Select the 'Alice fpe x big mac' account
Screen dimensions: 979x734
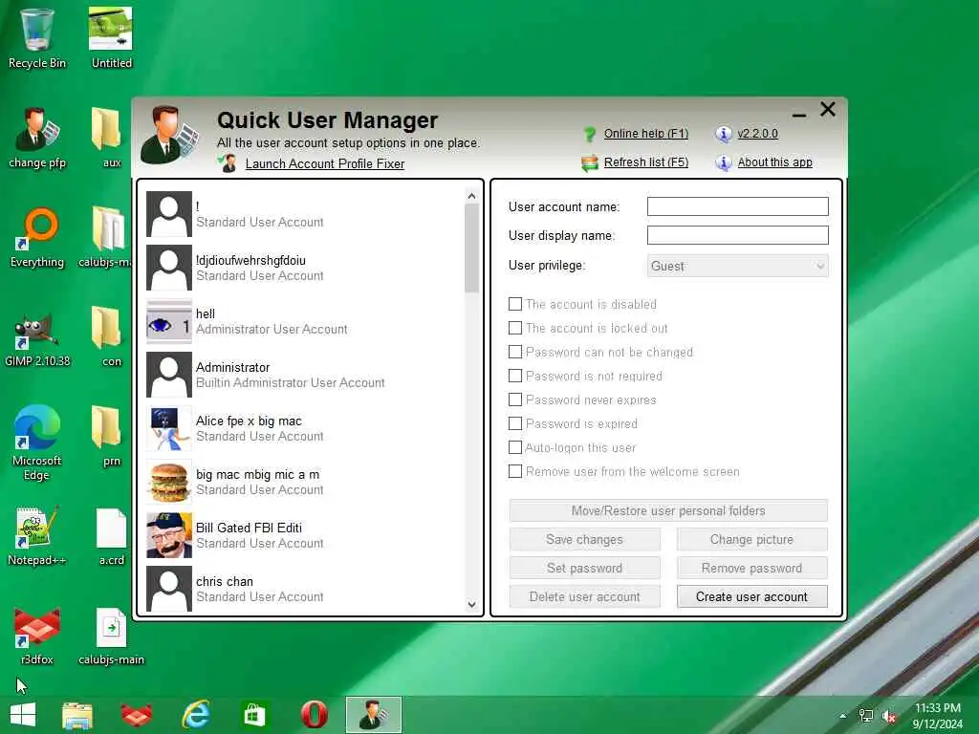point(303,429)
